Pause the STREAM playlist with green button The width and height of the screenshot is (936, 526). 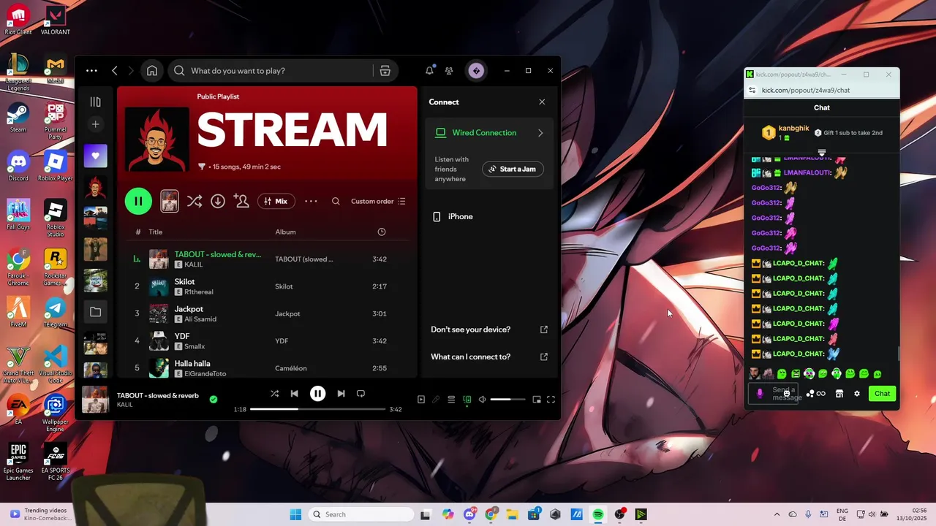coord(138,201)
